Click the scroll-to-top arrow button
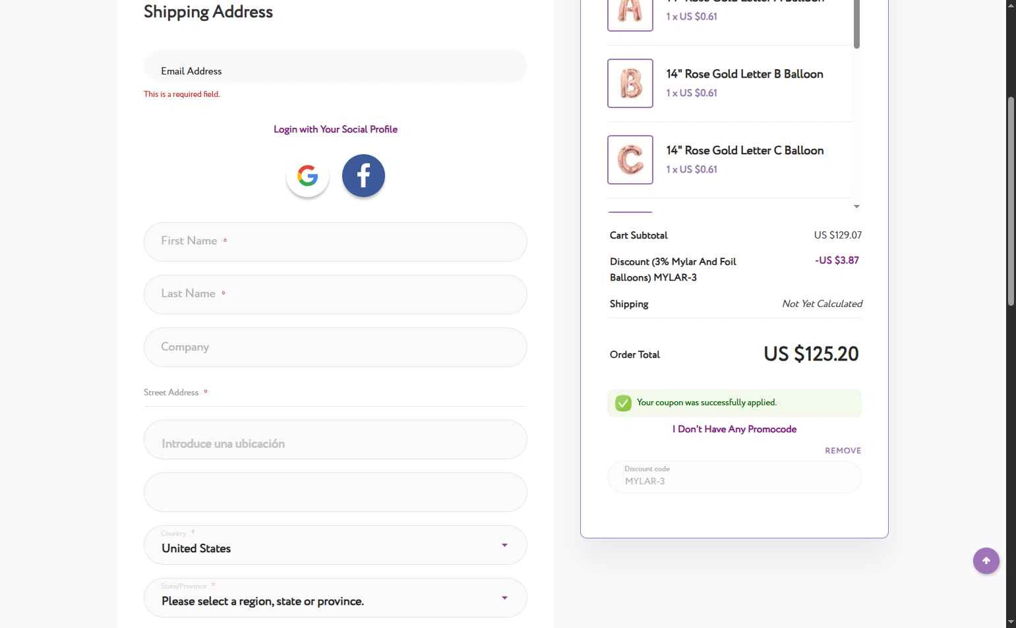The height and width of the screenshot is (628, 1016). (x=986, y=561)
